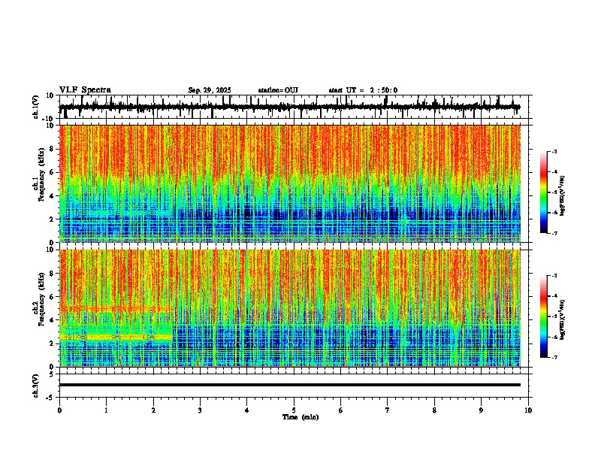Click the "4" tick on ch.1 frequency axis
Viewport: 595px width, 460px height.
coord(52,196)
